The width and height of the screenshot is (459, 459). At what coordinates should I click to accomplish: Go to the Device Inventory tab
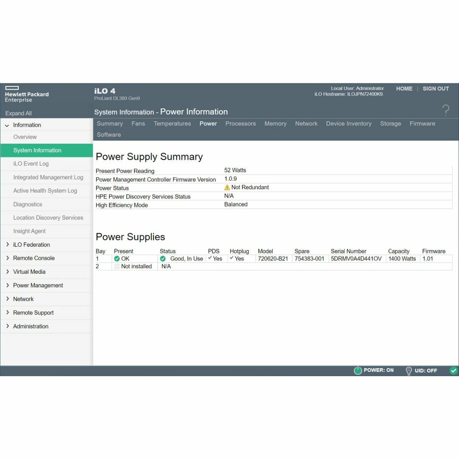348,124
